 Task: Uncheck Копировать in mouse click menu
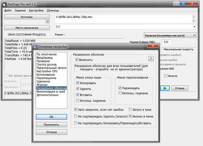(77, 83)
